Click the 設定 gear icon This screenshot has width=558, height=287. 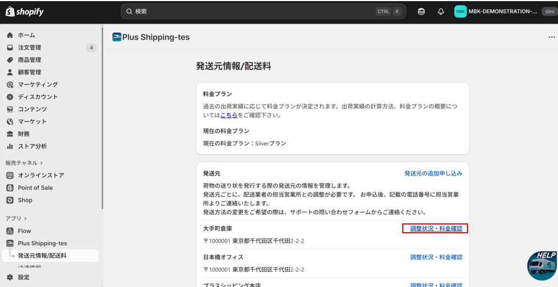pyautogui.click(x=10, y=277)
